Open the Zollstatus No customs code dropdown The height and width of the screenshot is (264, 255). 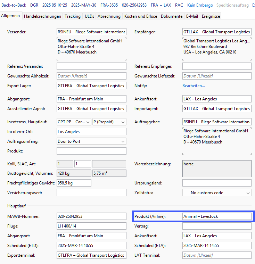(217, 193)
